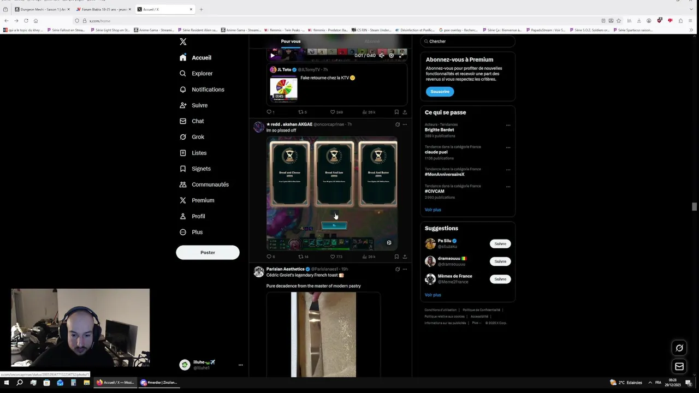Image resolution: width=699 pixels, height=393 pixels.
Task: Open the floating Grok button
Action: pos(679,348)
